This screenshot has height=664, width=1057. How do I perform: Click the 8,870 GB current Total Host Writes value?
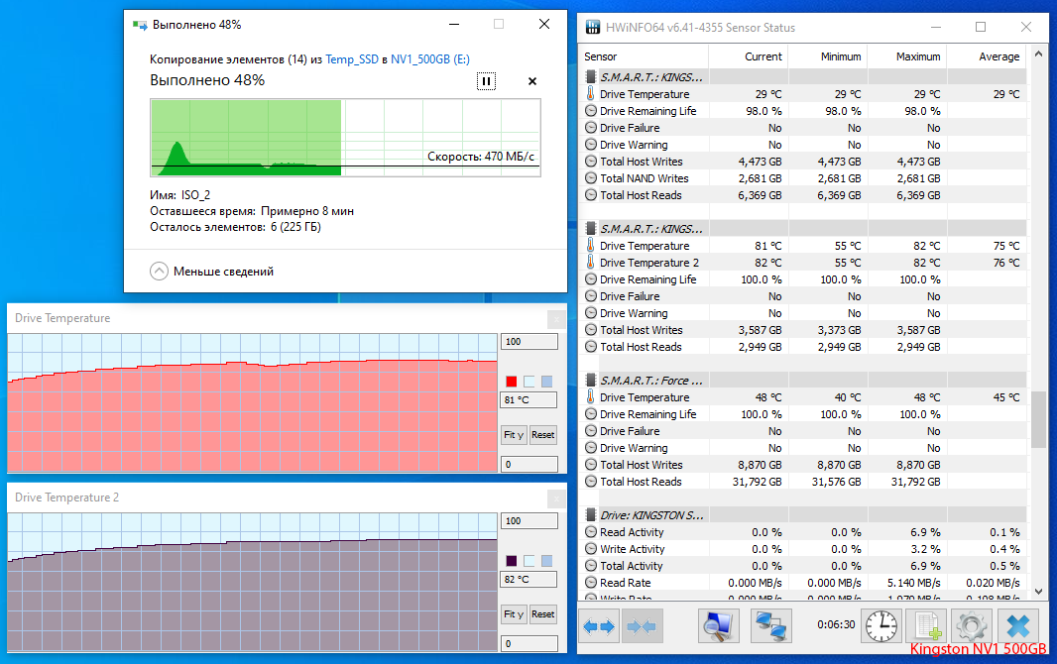click(760, 465)
